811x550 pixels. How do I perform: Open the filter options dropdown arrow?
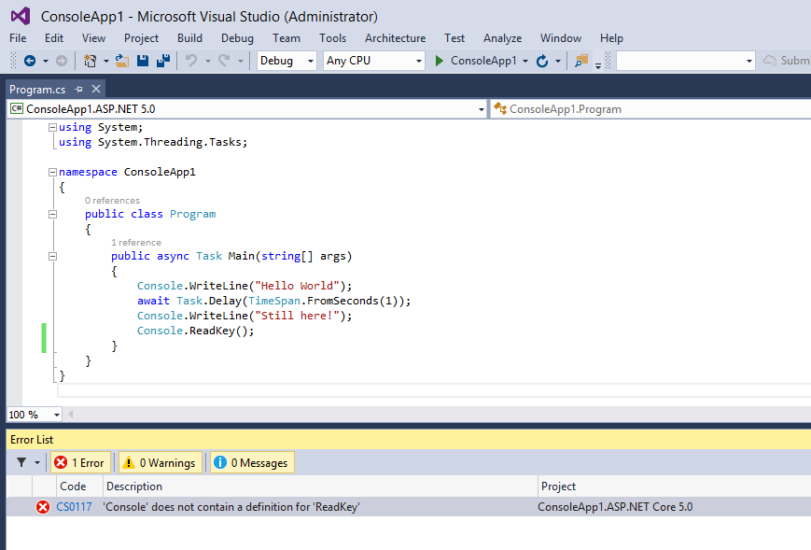(37, 462)
